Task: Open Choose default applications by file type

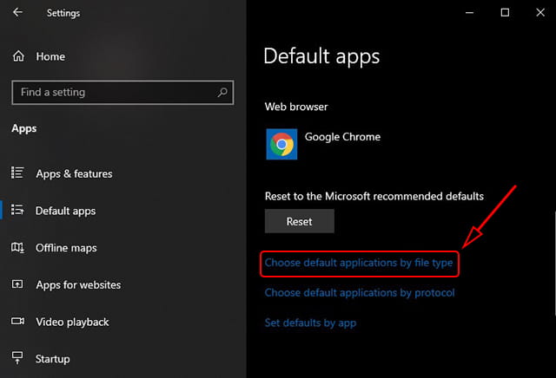Action: (x=359, y=263)
